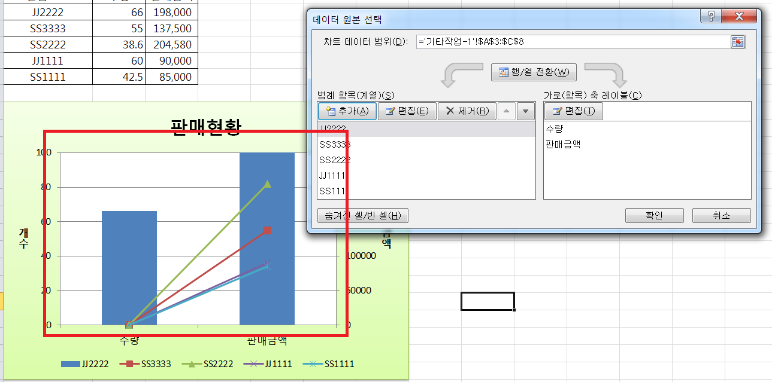Select the 판매현황 chart title
The width and height of the screenshot is (772, 382).
[206, 127]
